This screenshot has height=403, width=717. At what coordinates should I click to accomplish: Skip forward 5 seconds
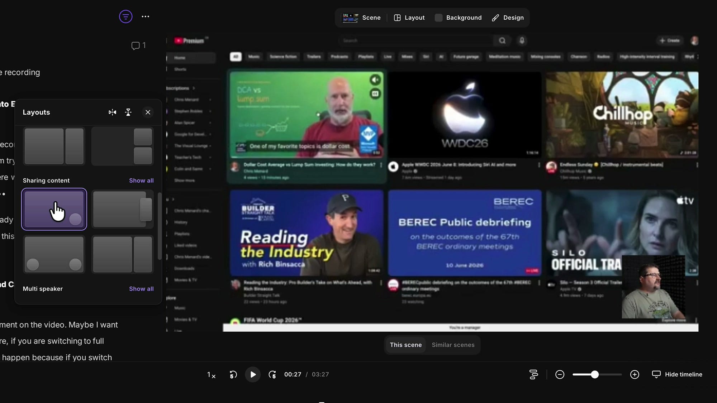coord(272,375)
